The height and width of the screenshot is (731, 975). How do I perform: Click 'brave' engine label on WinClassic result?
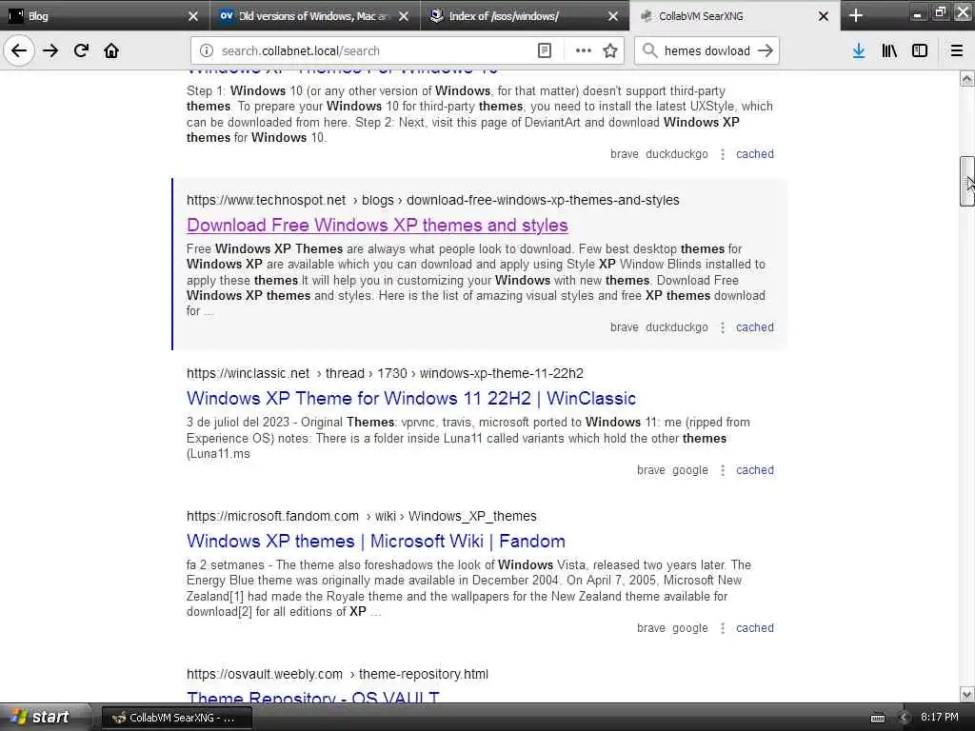point(651,470)
